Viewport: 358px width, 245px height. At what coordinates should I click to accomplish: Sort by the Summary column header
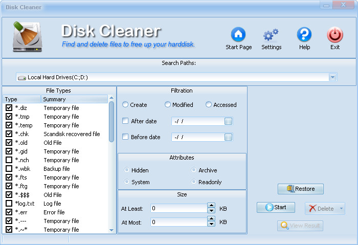(x=74, y=99)
